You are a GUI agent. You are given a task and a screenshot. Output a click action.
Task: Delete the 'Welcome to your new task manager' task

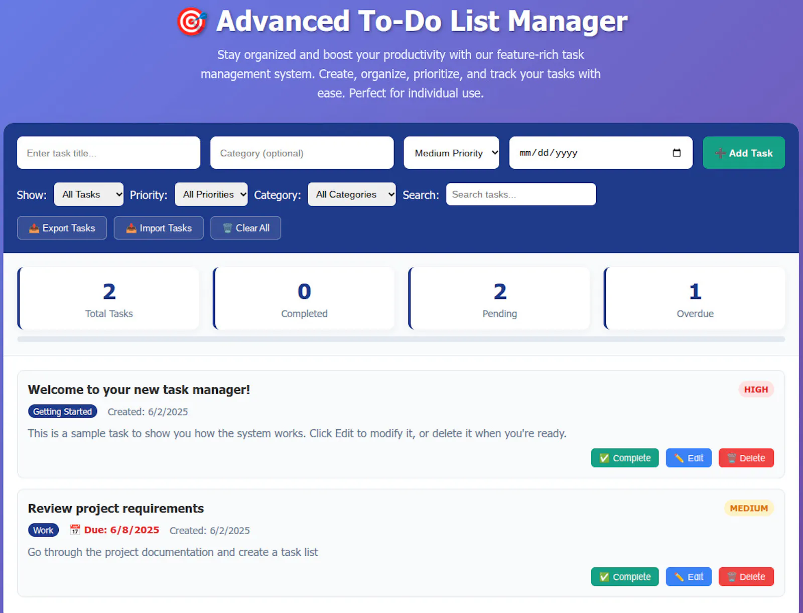tap(746, 458)
